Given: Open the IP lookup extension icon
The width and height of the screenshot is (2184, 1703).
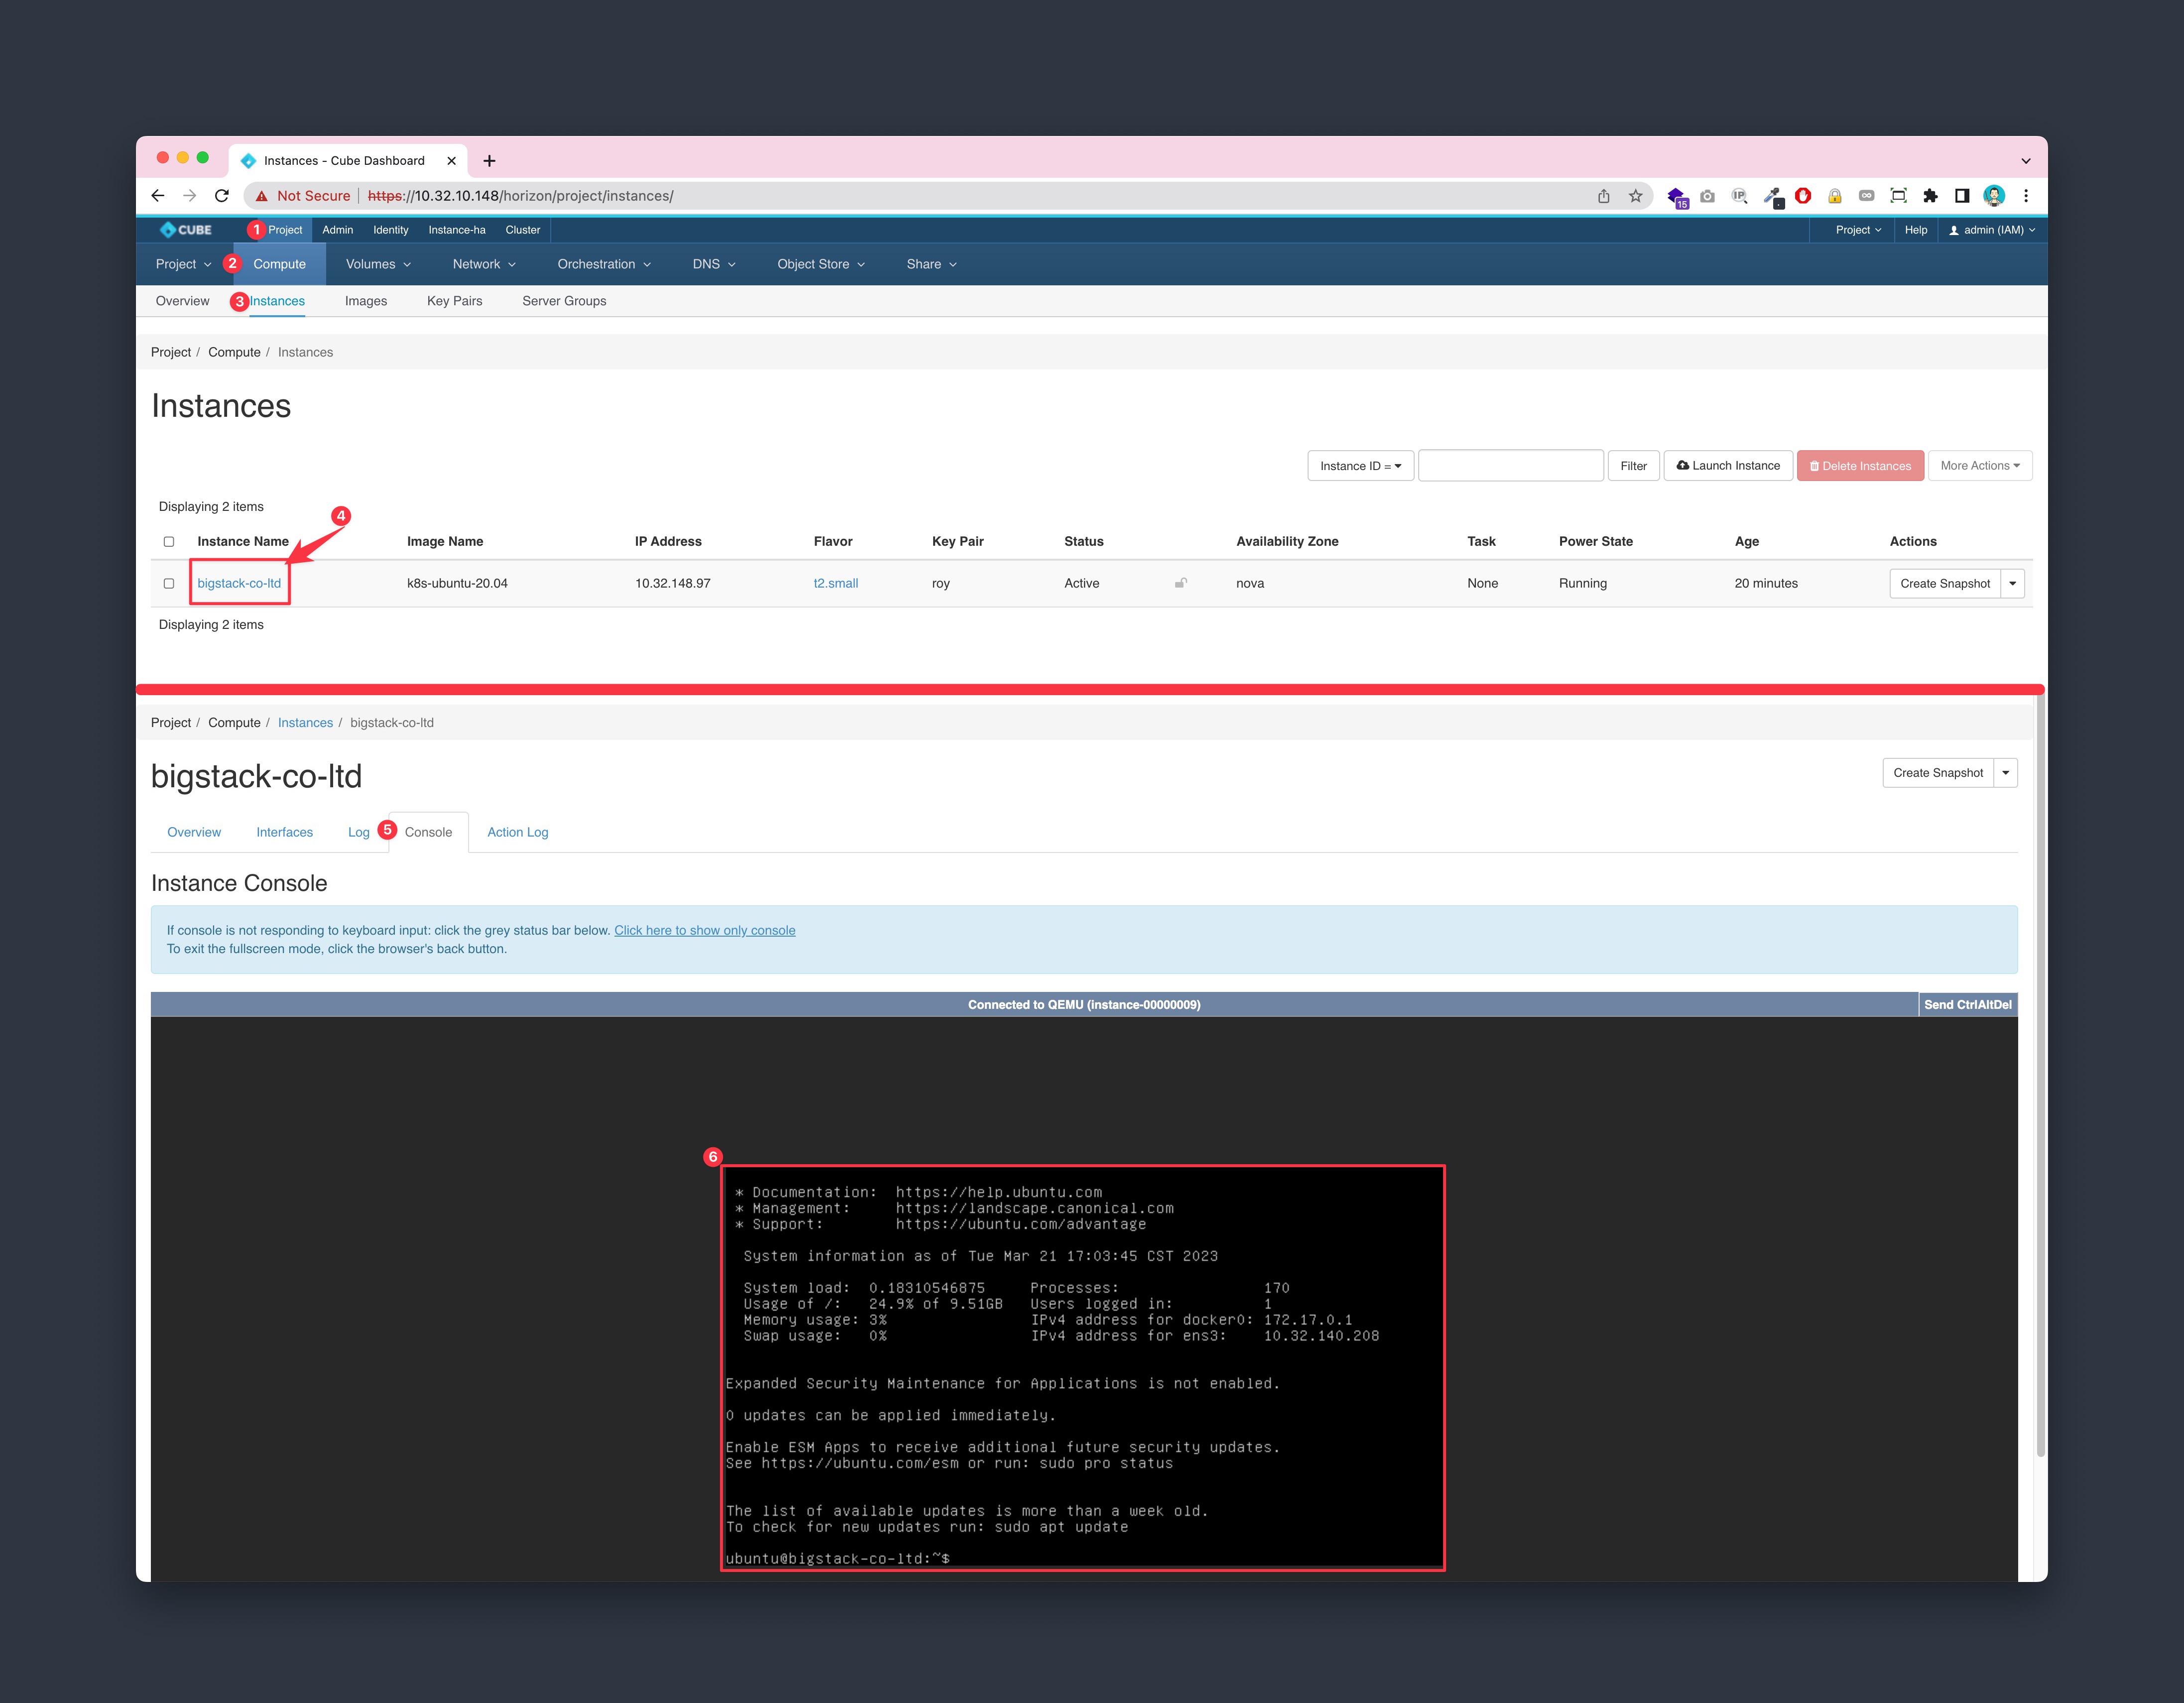Looking at the screenshot, I should point(1739,196).
